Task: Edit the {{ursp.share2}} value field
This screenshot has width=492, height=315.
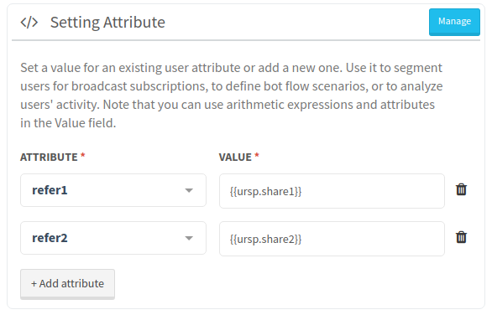Action: (332, 239)
